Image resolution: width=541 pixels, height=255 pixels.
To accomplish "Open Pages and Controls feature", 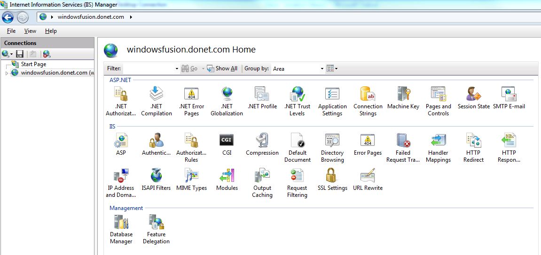I will (438, 101).
